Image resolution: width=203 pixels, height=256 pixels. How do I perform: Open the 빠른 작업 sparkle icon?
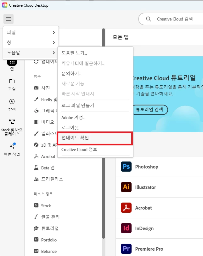(x=12, y=146)
